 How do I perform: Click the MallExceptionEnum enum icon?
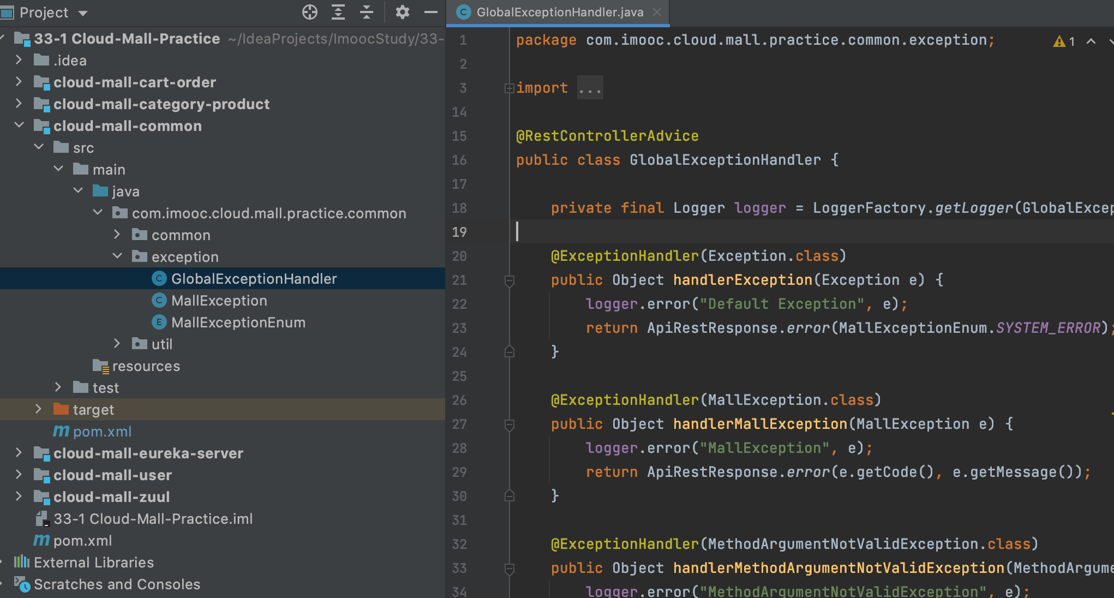(159, 322)
